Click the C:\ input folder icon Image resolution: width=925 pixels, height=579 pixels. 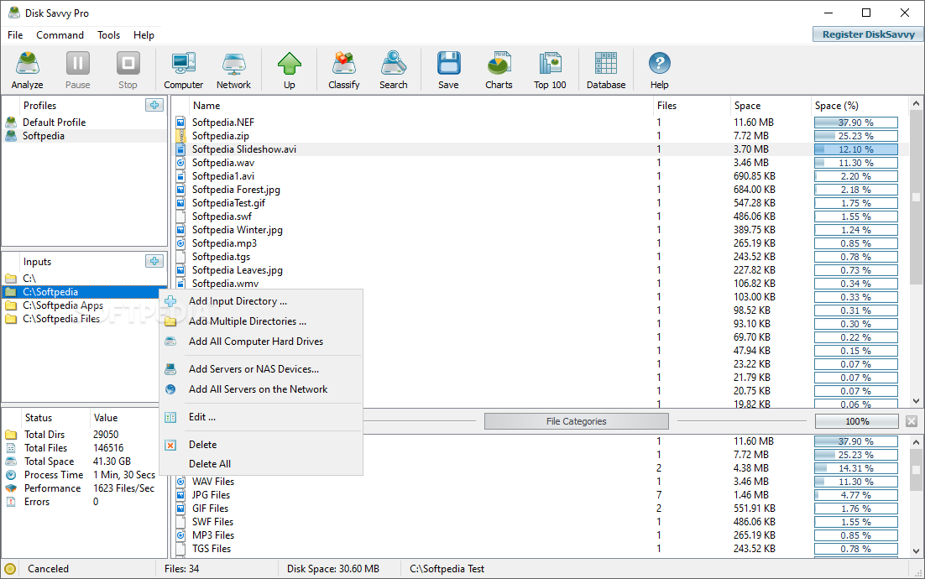pos(11,279)
